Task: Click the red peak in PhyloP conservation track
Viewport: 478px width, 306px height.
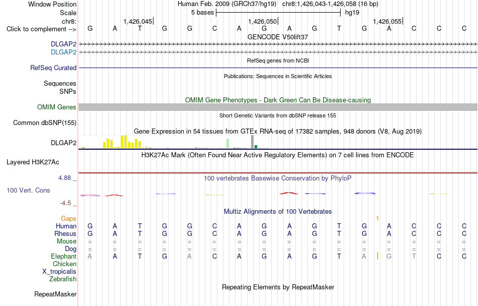Action: [289, 193]
